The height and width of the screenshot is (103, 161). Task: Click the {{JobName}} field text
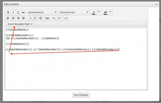coord(50,38)
